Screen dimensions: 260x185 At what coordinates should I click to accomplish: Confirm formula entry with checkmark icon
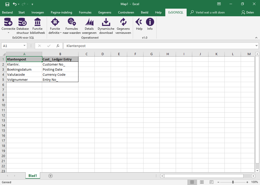(48, 46)
